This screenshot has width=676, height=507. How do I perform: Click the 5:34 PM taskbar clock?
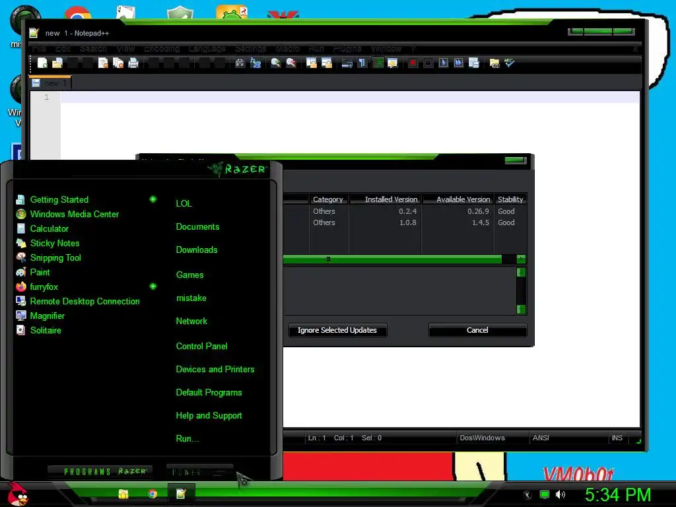618,494
